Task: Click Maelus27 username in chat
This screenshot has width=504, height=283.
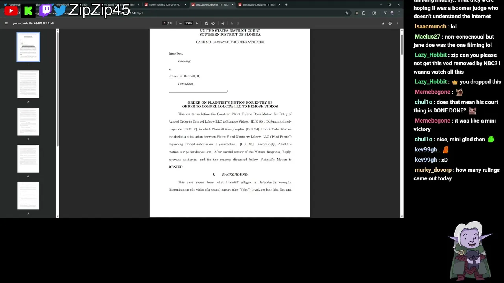Action: click(x=427, y=37)
